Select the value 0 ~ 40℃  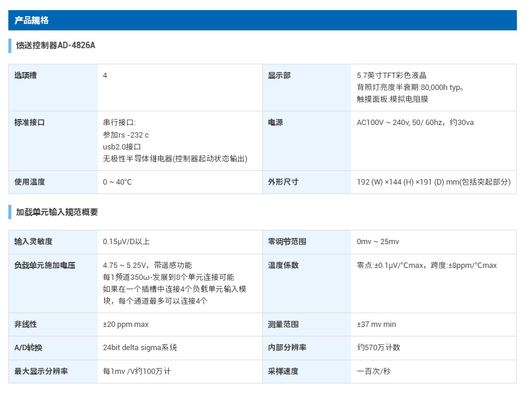pos(117,182)
